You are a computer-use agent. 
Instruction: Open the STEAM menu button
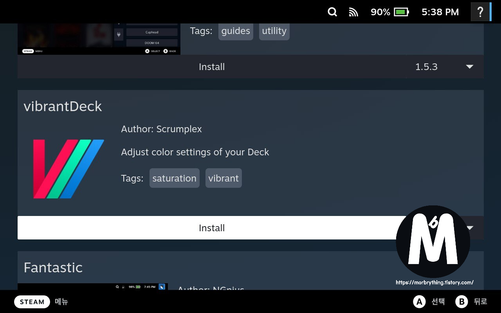(x=32, y=302)
